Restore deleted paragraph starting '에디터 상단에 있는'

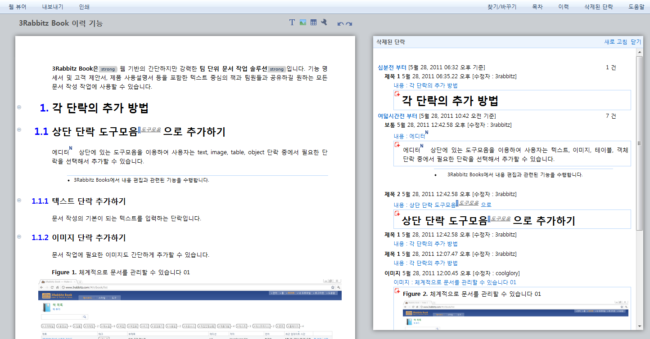[397, 145]
